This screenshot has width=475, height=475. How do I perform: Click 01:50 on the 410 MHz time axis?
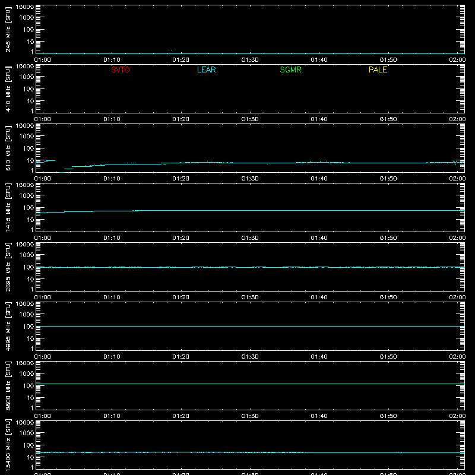[388, 119]
